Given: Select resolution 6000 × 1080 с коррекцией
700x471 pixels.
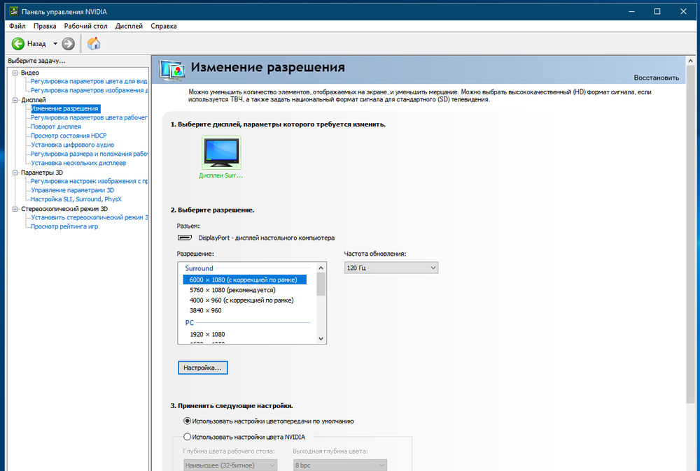Looking at the screenshot, I should pyautogui.click(x=244, y=280).
